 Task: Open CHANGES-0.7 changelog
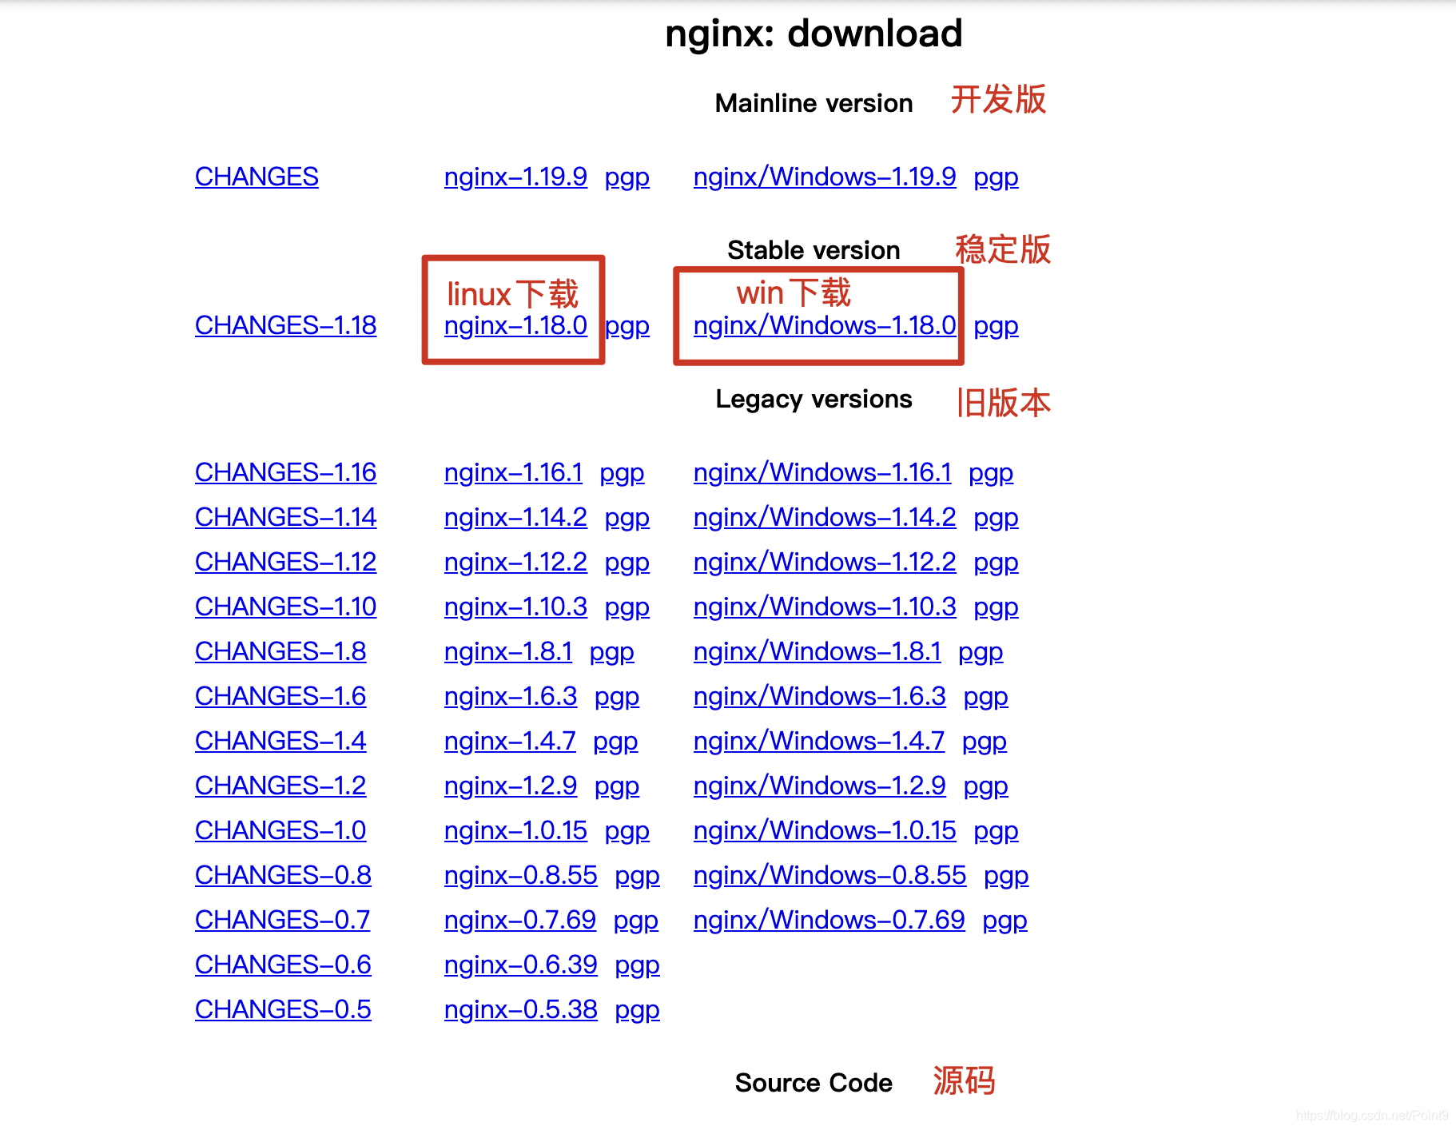pos(282,920)
